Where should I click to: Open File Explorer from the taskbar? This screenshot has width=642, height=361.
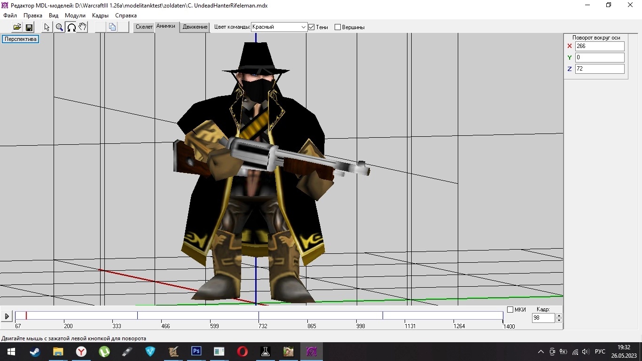click(x=58, y=352)
